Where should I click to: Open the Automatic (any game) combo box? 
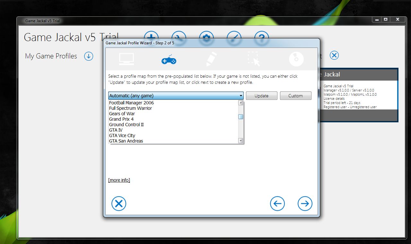click(x=176, y=96)
